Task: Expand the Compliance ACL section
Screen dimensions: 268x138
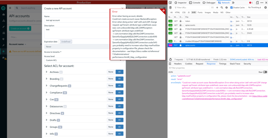Action: (47, 92)
